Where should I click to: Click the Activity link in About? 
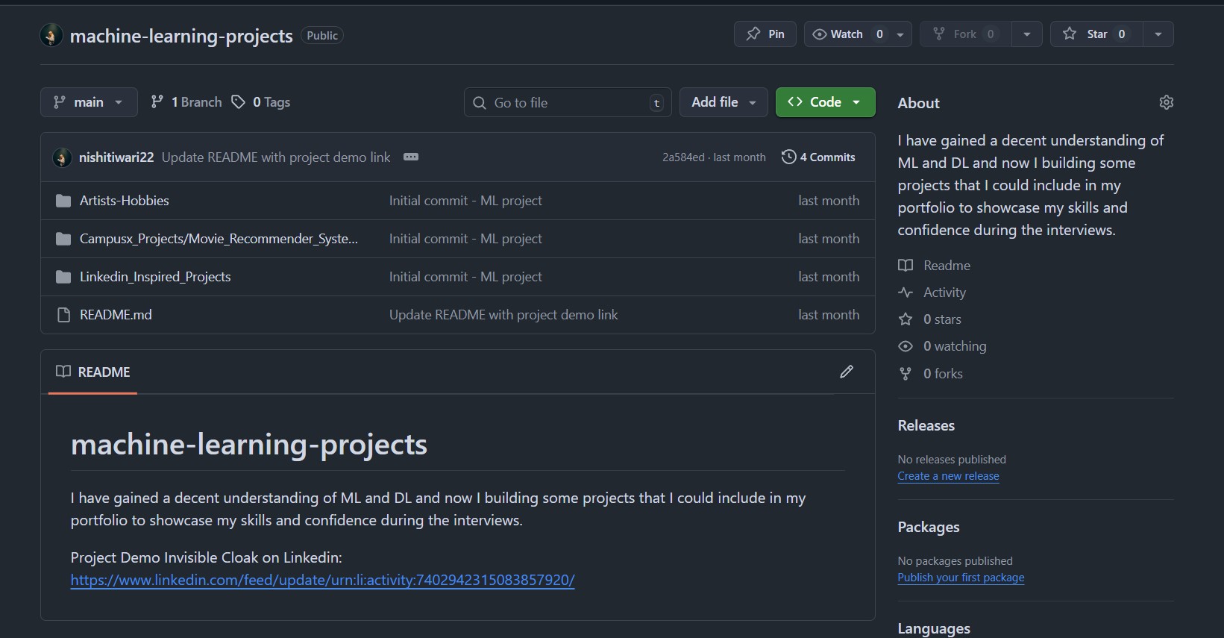click(944, 293)
